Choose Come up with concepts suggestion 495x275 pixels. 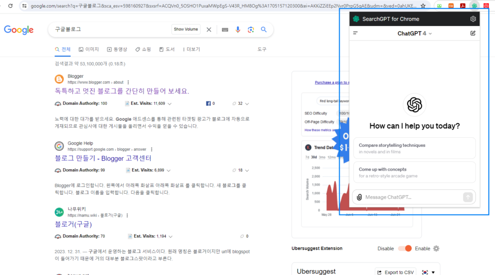point(414,173)
